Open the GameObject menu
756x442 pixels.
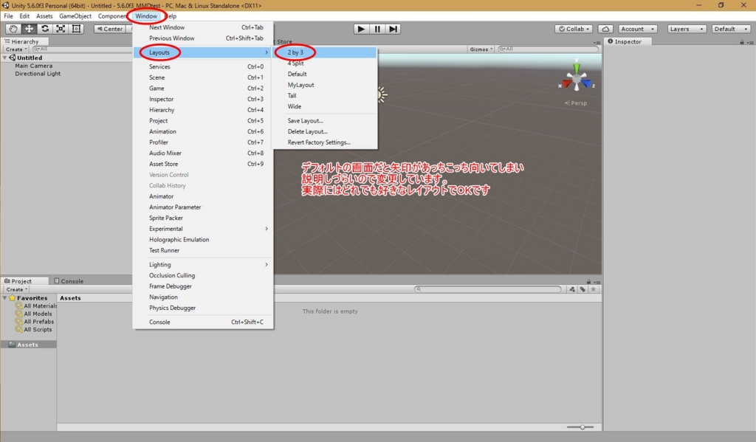click(75, 16)
